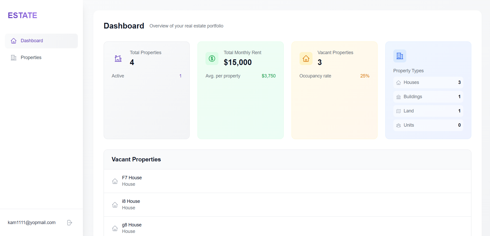
Task: Open the Dashboard sidebar item
Action: coord(41,41)
